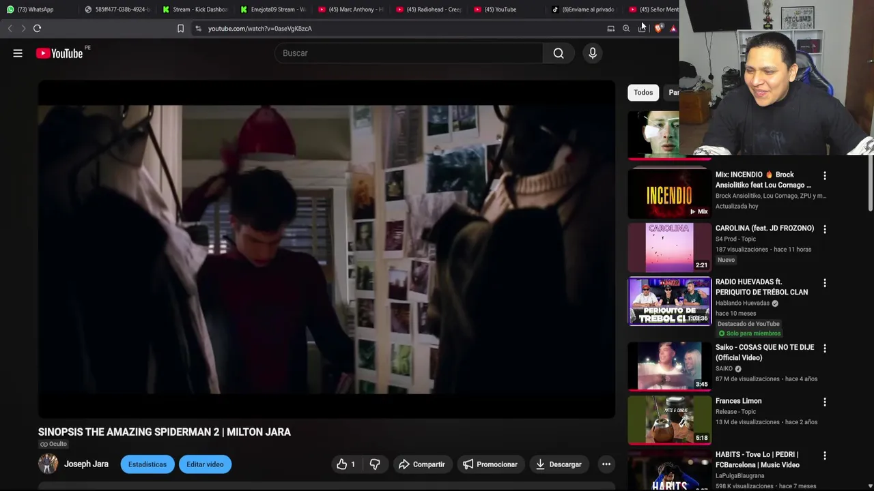Open Saiko - COSAS QUE NO TE DIJE title

tap(765, 352)
